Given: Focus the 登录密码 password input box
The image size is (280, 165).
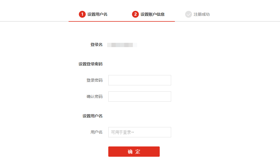Looking at the screenshot, I should [140, 80].
